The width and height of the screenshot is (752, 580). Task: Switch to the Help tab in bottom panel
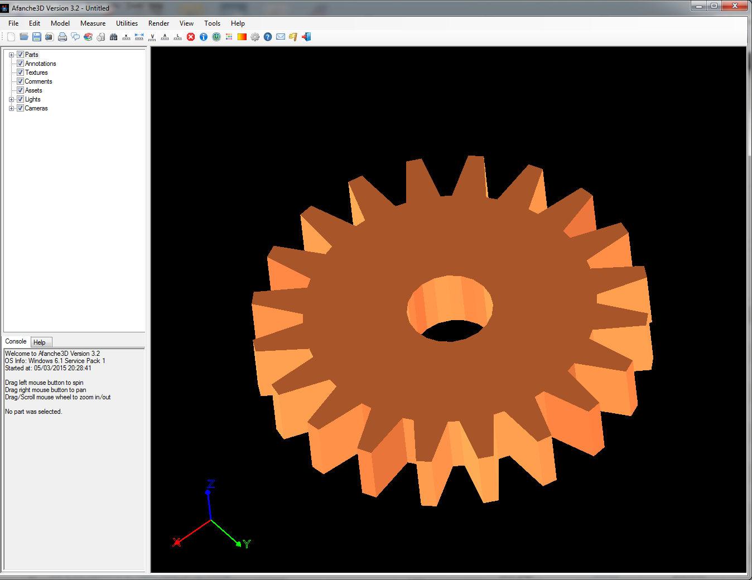coord(40,342)
